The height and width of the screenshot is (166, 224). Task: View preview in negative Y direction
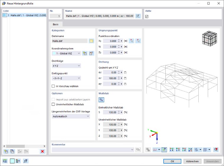[178, 150]
